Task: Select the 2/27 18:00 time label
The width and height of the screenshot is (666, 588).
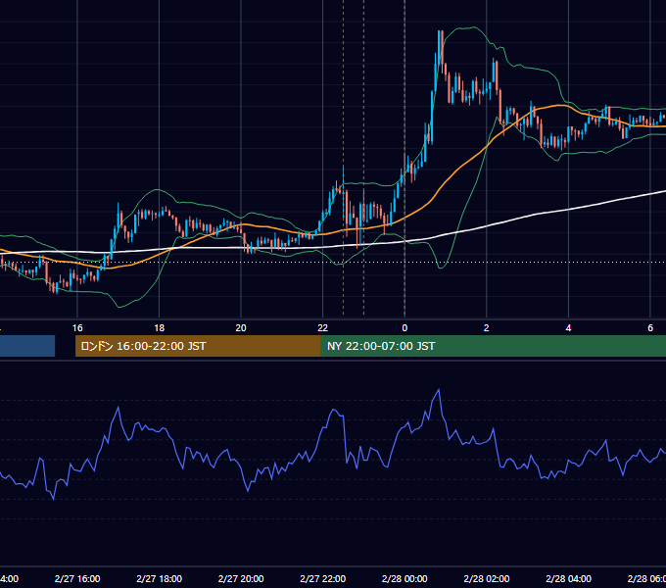Action: pos(160,578)
